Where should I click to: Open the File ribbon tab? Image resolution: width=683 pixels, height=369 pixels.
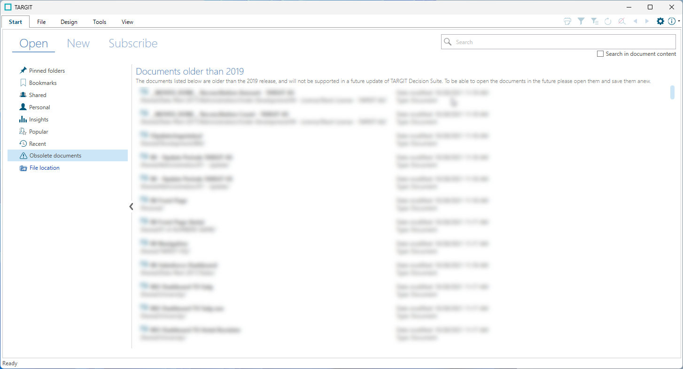point(41,22)
